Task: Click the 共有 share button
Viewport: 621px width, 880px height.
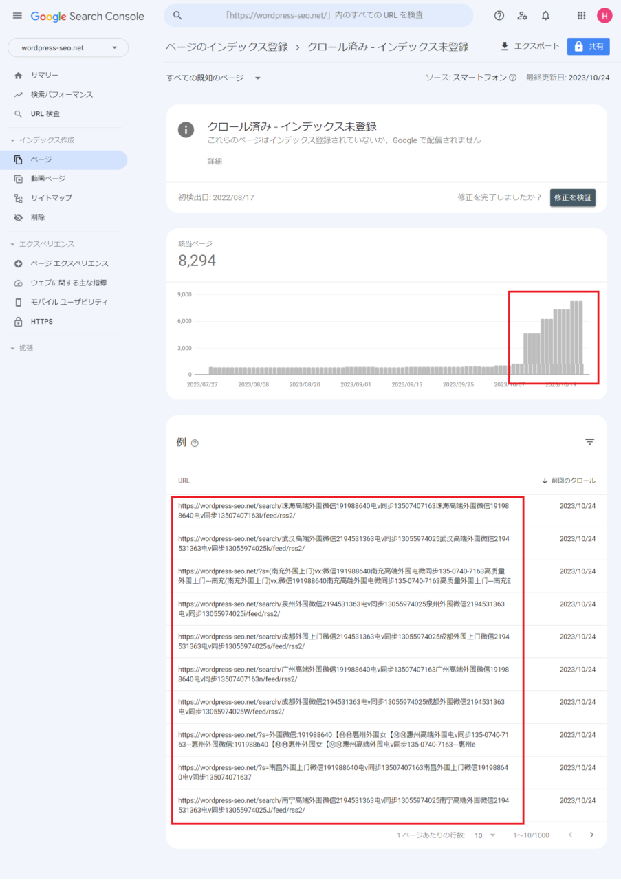Action: [x=589, y=46]
